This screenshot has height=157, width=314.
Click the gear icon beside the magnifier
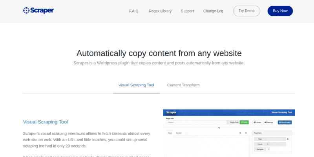pyautogui.click(x=246, y=133)
